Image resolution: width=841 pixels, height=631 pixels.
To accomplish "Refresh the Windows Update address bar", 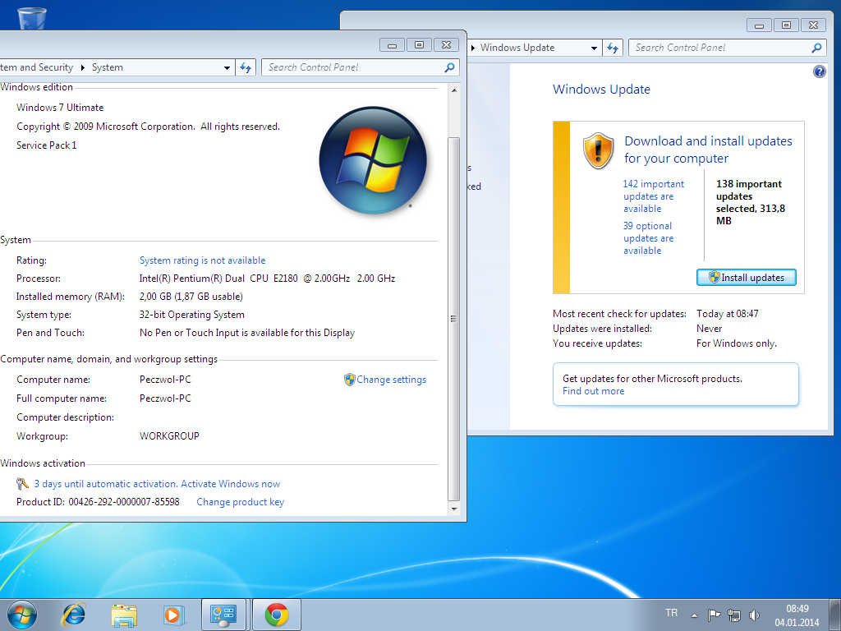I will click(613, 48).
